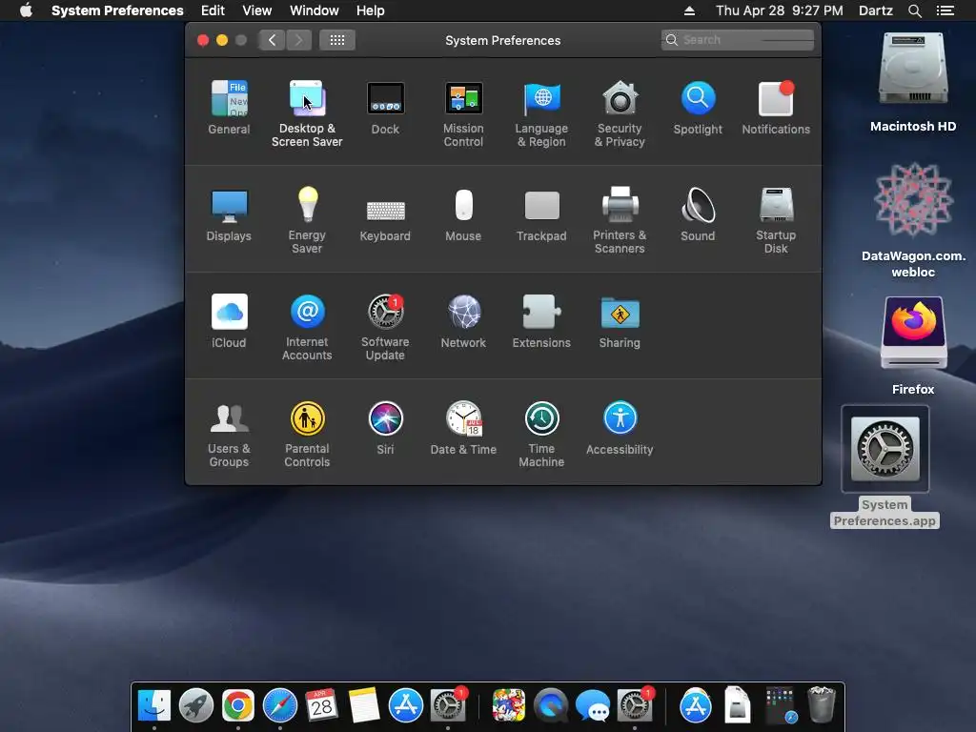976x732 pixels.
Task: Open Software Update pane in the window
Action: tap(385, 328)
